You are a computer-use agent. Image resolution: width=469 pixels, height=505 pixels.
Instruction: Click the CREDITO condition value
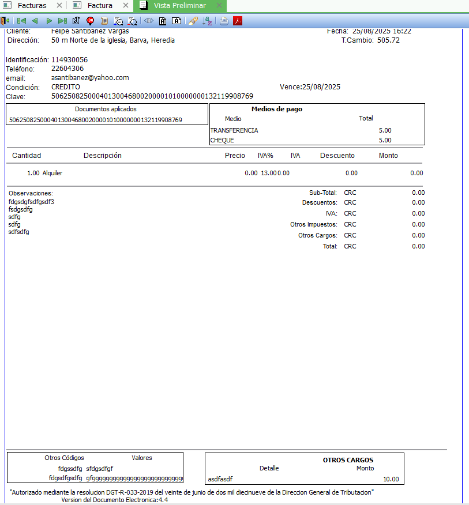[x=66, y=87]
